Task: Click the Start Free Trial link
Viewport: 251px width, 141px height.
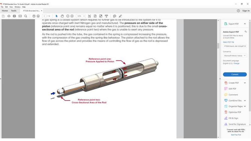Action: coord(236,135)
